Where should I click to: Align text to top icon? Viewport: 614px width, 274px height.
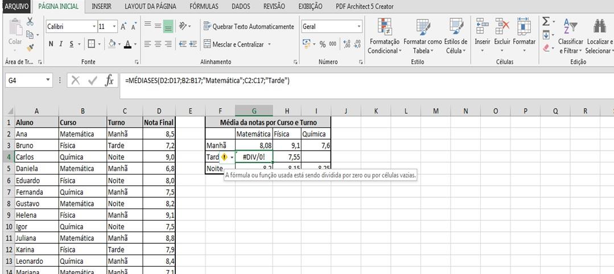(x=147, y=26)
